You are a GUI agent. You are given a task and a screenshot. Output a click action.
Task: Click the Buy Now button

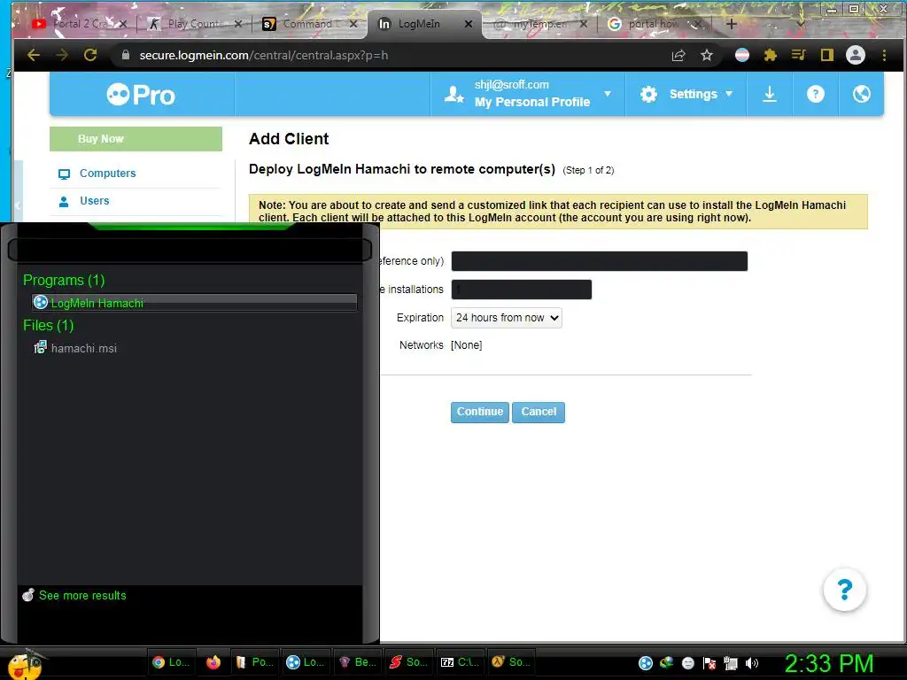coord(136,139)
